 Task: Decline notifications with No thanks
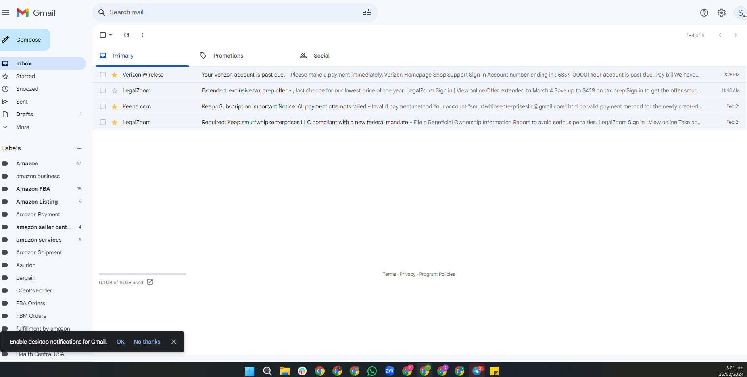[x=147, y=342]
